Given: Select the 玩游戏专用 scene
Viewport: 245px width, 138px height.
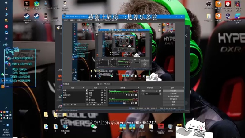Looking at the screenshot, I should click(x=73, y=95).
